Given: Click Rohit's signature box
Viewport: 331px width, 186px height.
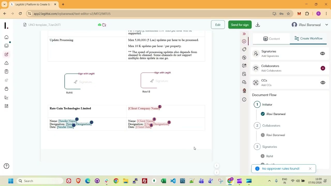Looking at the screenshot, I should click(80, 82).
